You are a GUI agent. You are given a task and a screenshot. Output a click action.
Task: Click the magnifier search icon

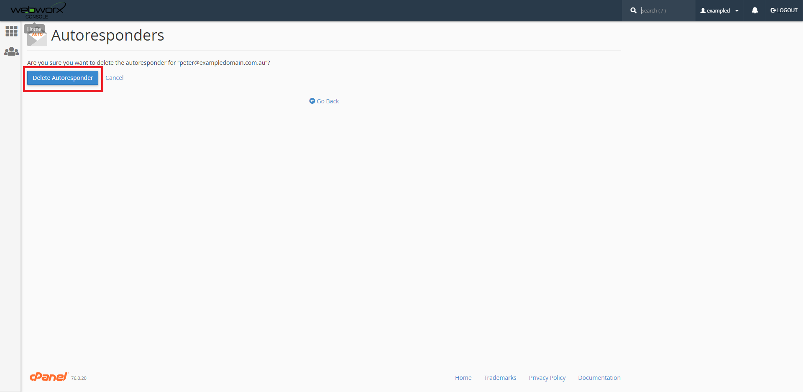pos(633,10)
